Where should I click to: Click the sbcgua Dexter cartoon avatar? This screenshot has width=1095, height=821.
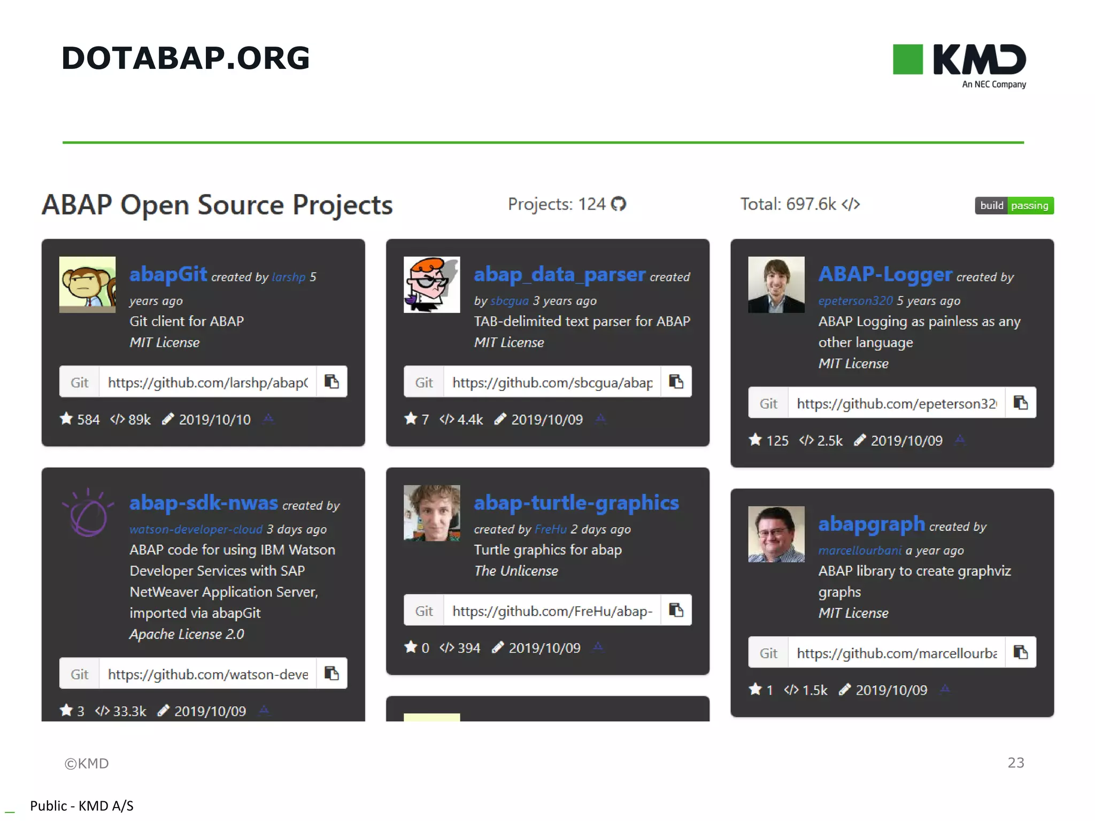coord(431,284)
